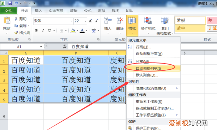Image resolution: width=217 pixels, height=130 pixels.
Task: Choose 移动或复制工作表 Move or Copy Sheet
Action: click(153, 108)
